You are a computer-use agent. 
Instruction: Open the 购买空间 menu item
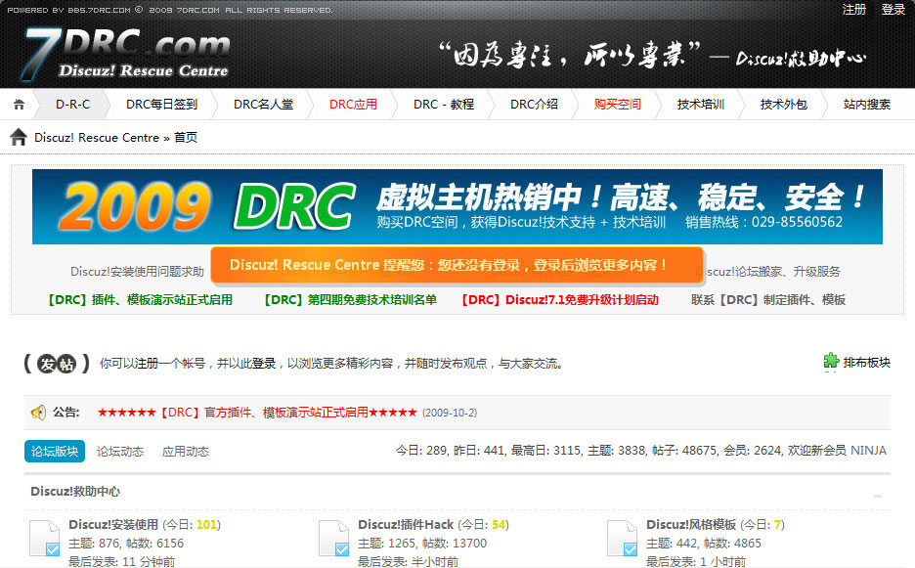tap(618, 105)
